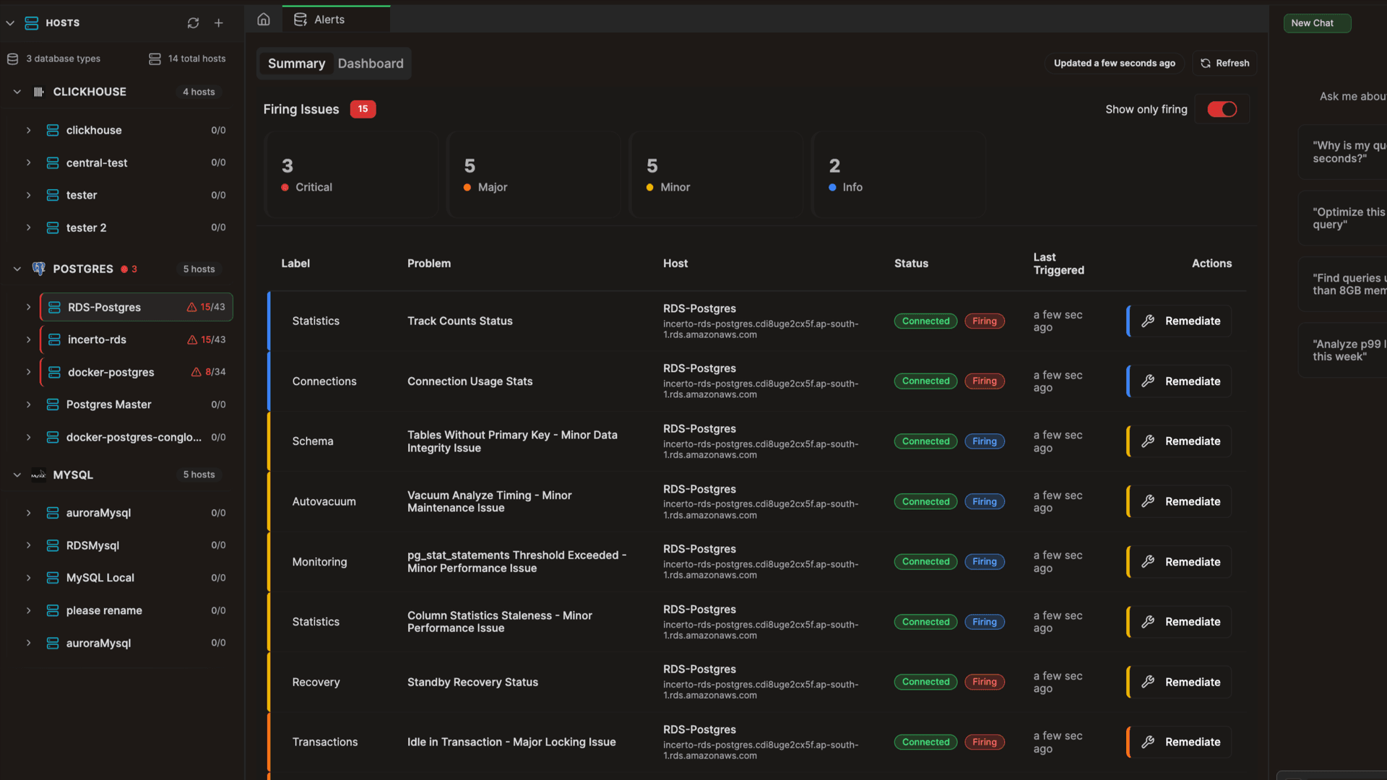Expand the incerto-rds host node
Screen dimensions: 1387x780
pos(29,339)
